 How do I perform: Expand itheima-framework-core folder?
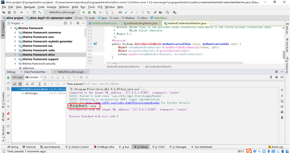tap(15, 37)
